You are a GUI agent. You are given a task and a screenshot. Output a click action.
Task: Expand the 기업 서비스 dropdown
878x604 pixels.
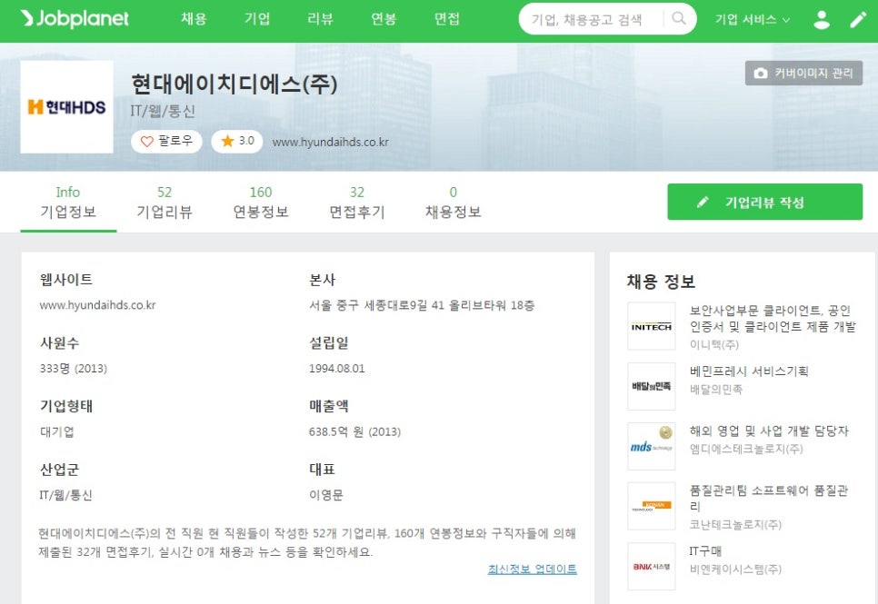pyautogui.click(x=752, y=20)
